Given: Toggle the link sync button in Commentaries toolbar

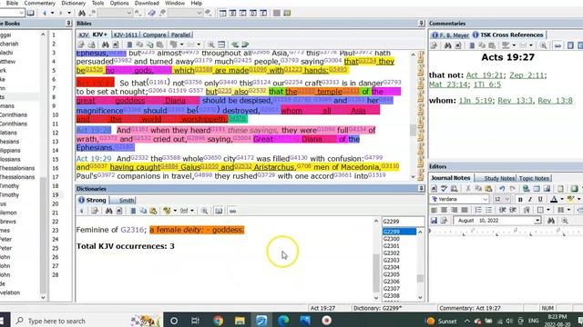Looking at the screenshot, I should pos(557,45).
